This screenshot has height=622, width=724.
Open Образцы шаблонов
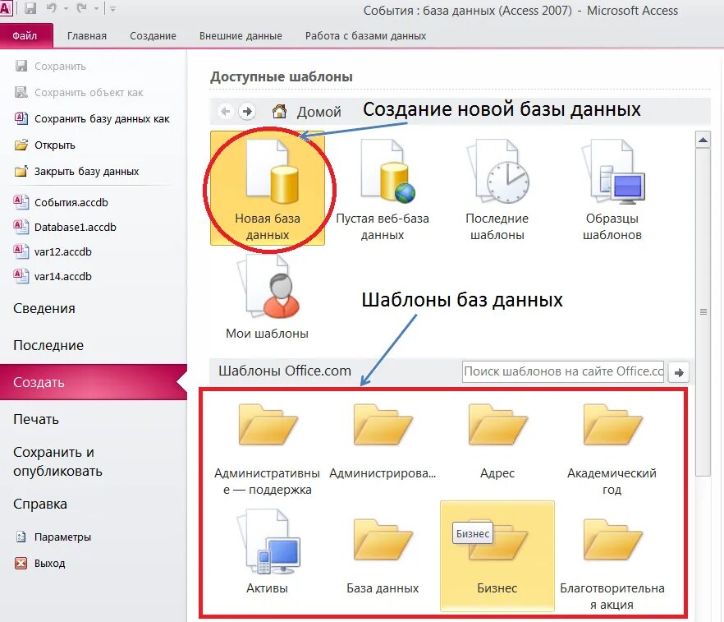(612, 188)
